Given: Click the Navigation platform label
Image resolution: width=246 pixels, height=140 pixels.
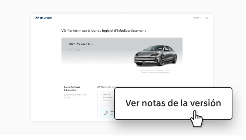Looking at the screenshot, I should [78, 50].
